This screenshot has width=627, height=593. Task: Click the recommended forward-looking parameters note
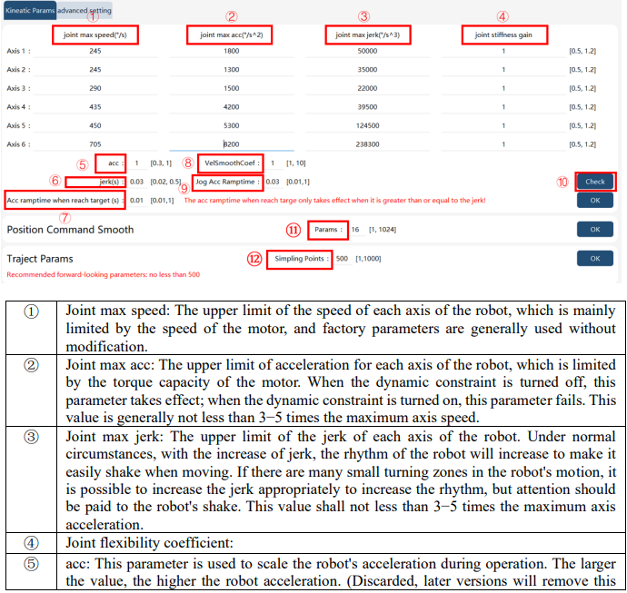(104, 274)
